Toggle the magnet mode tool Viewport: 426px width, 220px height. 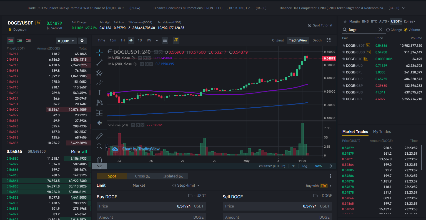click(99, 160)
